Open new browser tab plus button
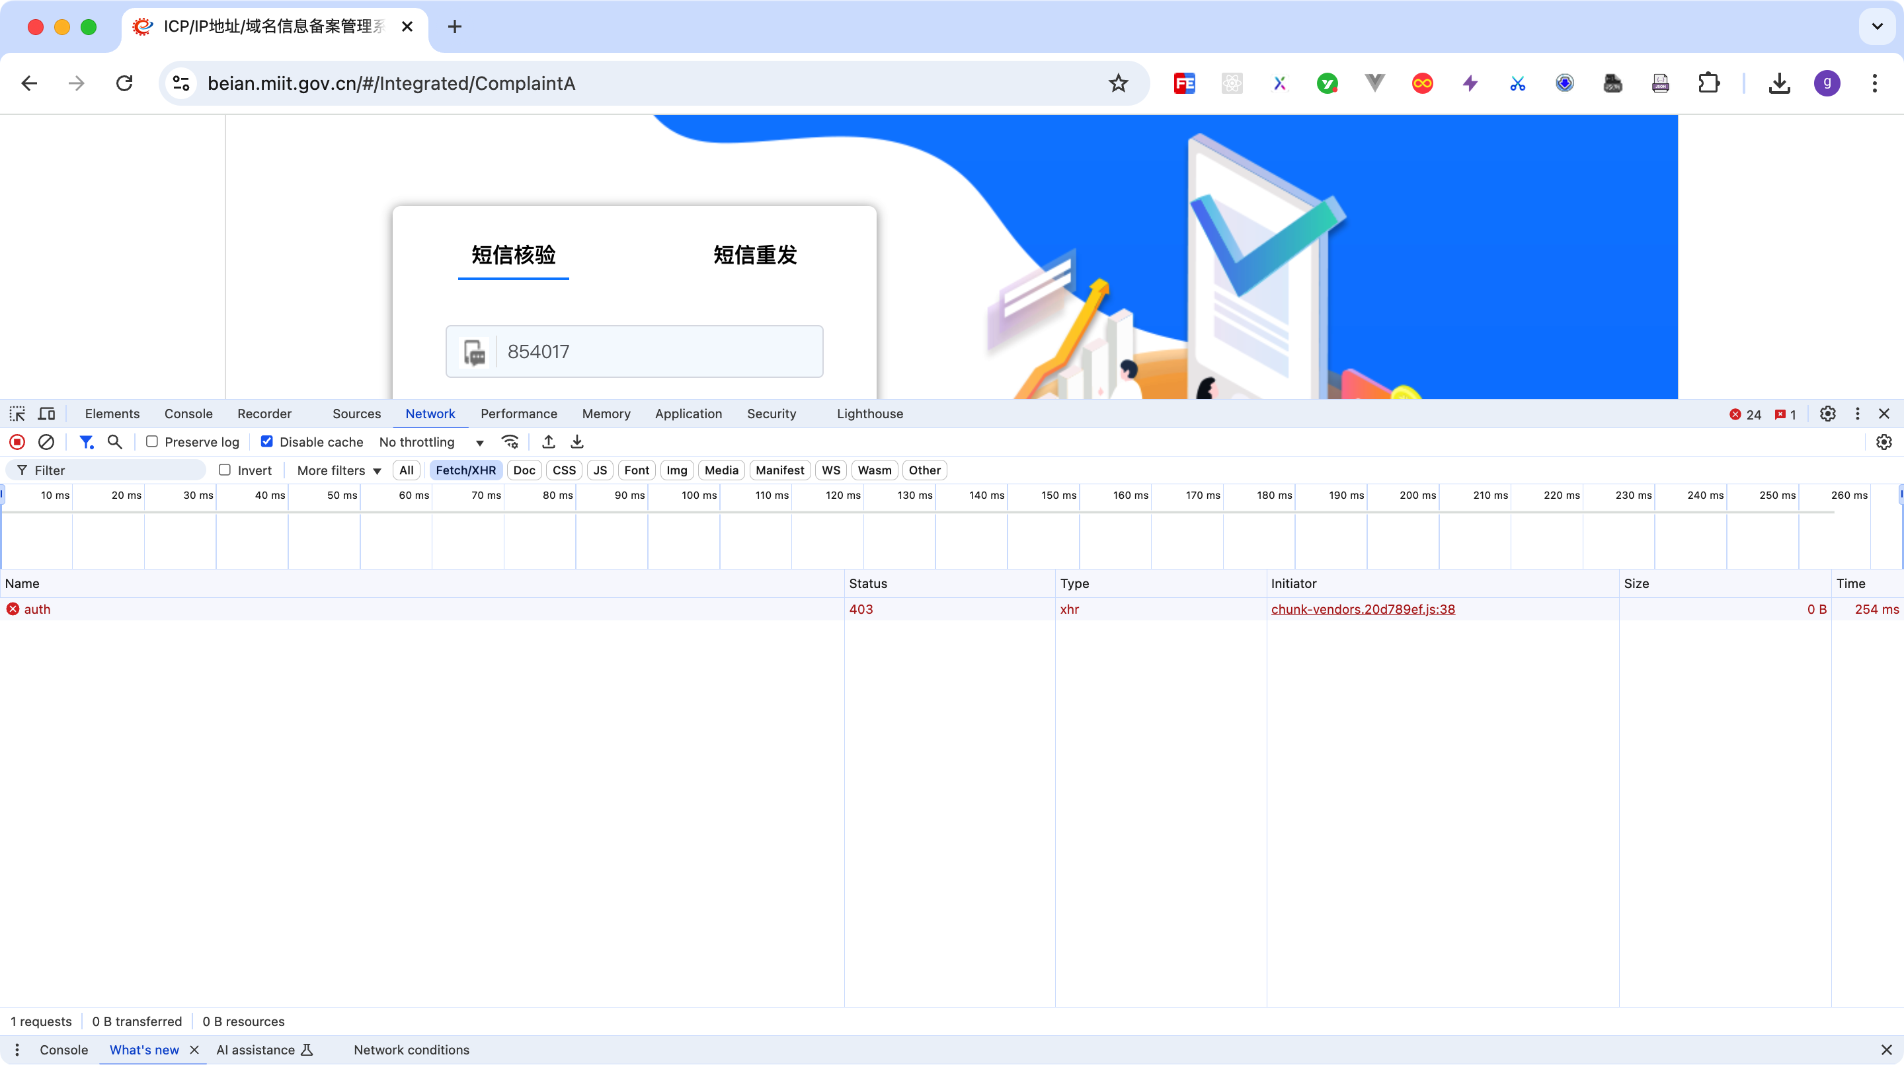The width and height of the screenshot is (1904, 1065). click(x=456, y=26)
